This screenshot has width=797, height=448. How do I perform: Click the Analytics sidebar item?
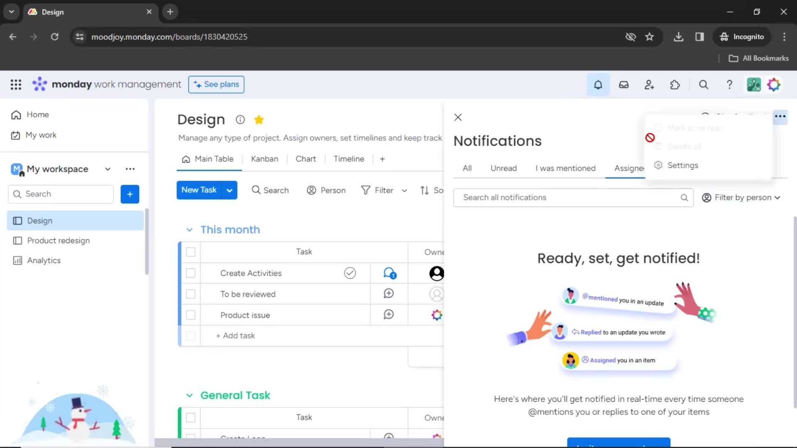43,260
